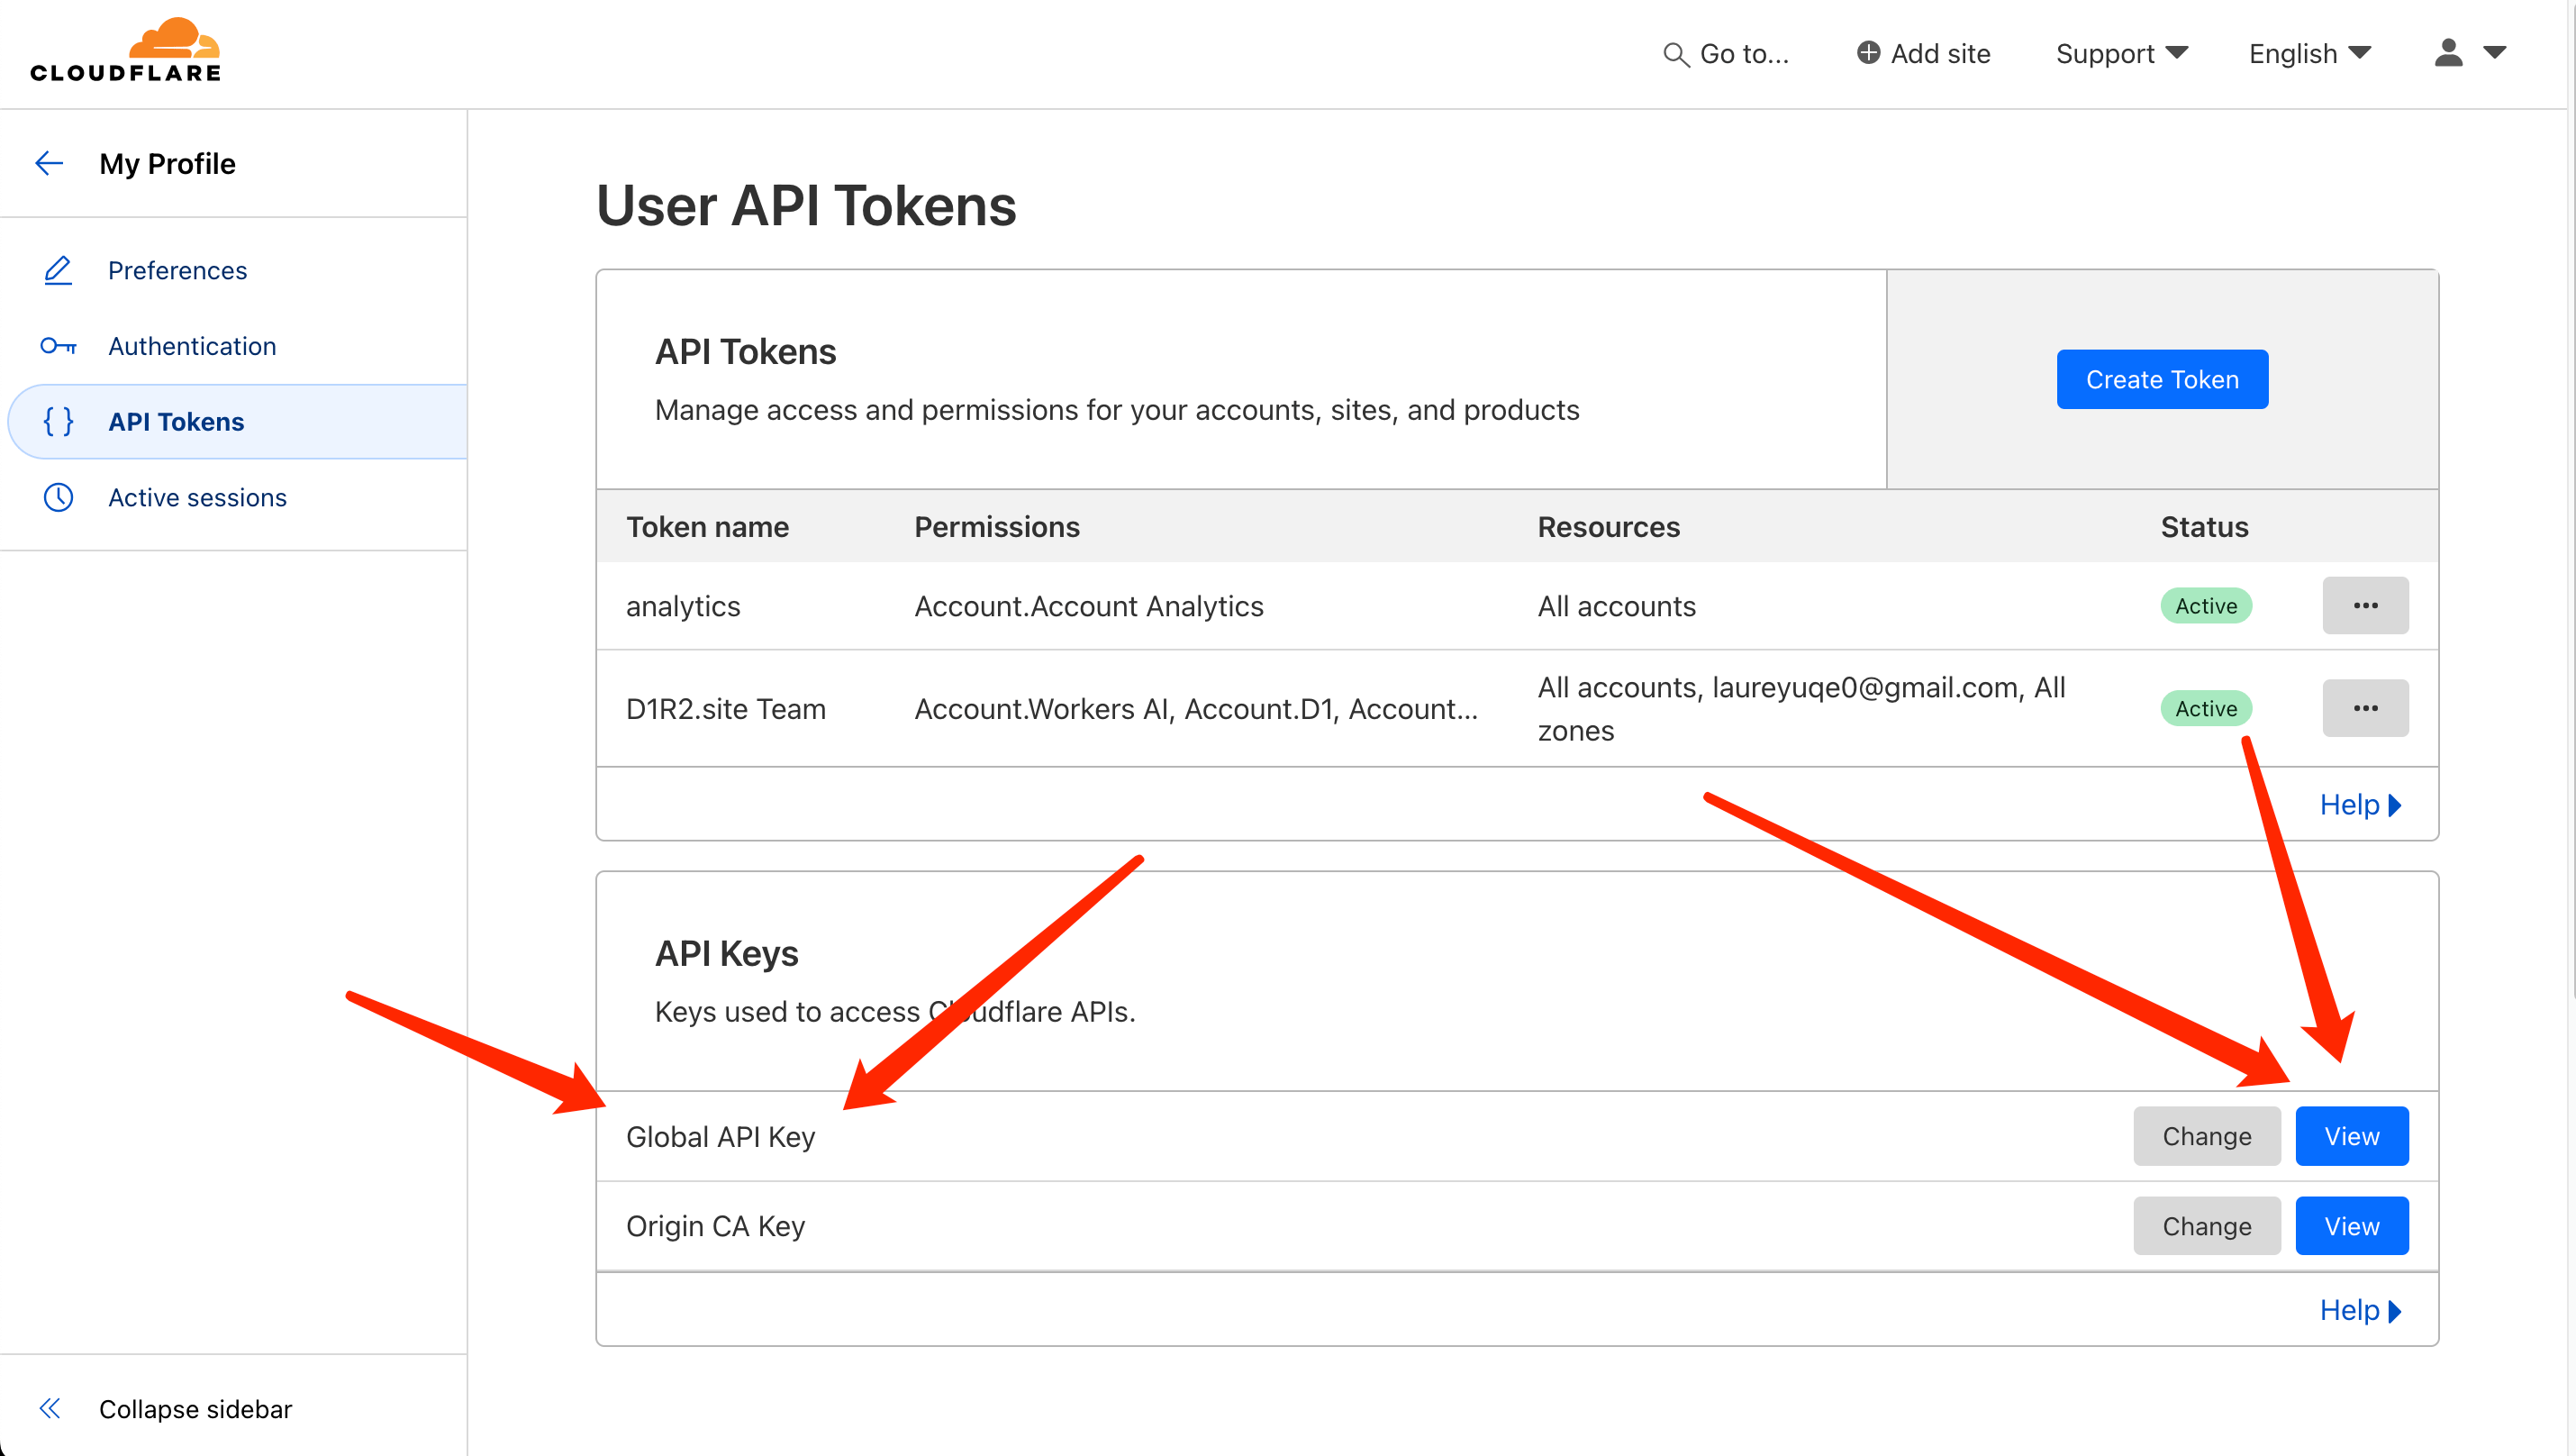Click the Create Token button
The height and width of the screenshot is (1456, 2576).
pos(2162,379)
